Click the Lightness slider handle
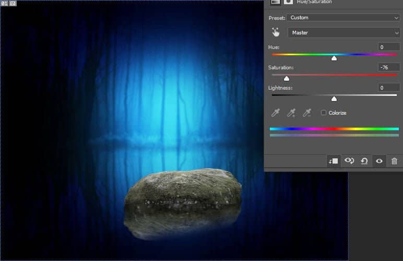 (x=334, y=98)
